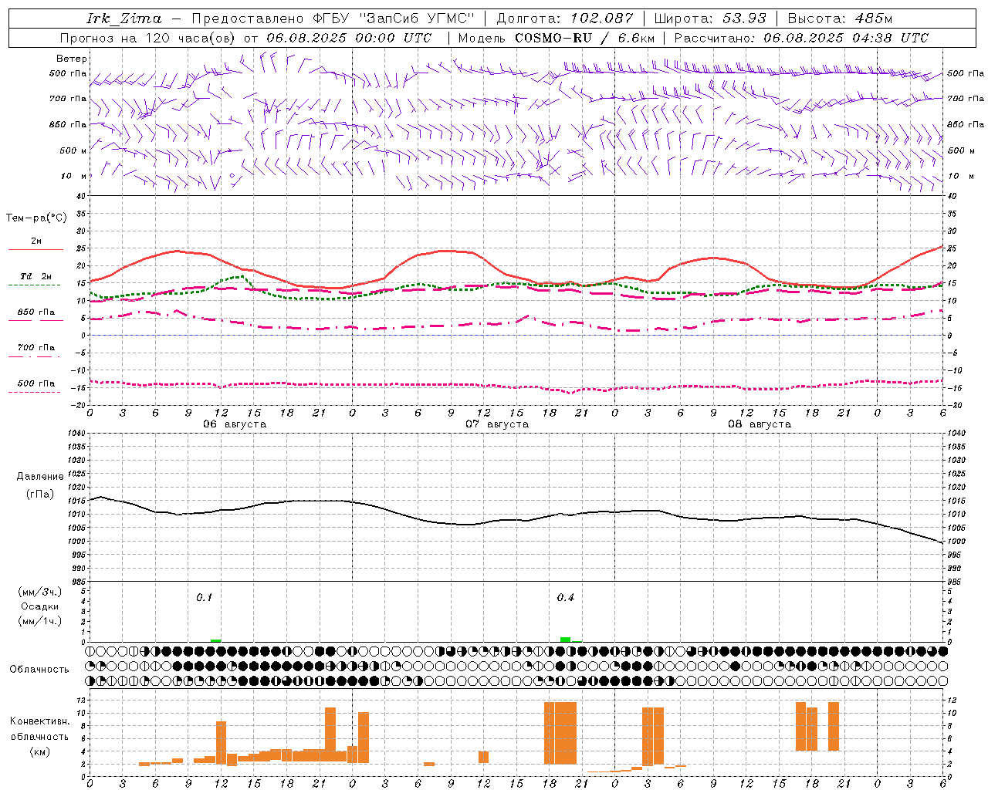This screenshot has width=988, height=790.
Task: Click the latitude value 53.93
Action: 745,19
